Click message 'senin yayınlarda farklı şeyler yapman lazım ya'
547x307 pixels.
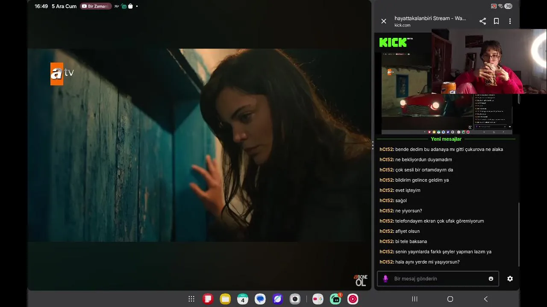pyautogui.click(x=443, y=252)
